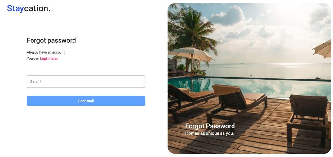Click the Staycation logo
Screen dimensions: 333x157
tap(29, 8)
